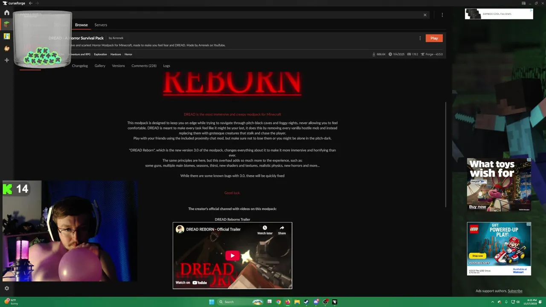Open the BAMBOO COOL banner ad
The width and height of the screenshot is (546, 307).
click(499, 14)
